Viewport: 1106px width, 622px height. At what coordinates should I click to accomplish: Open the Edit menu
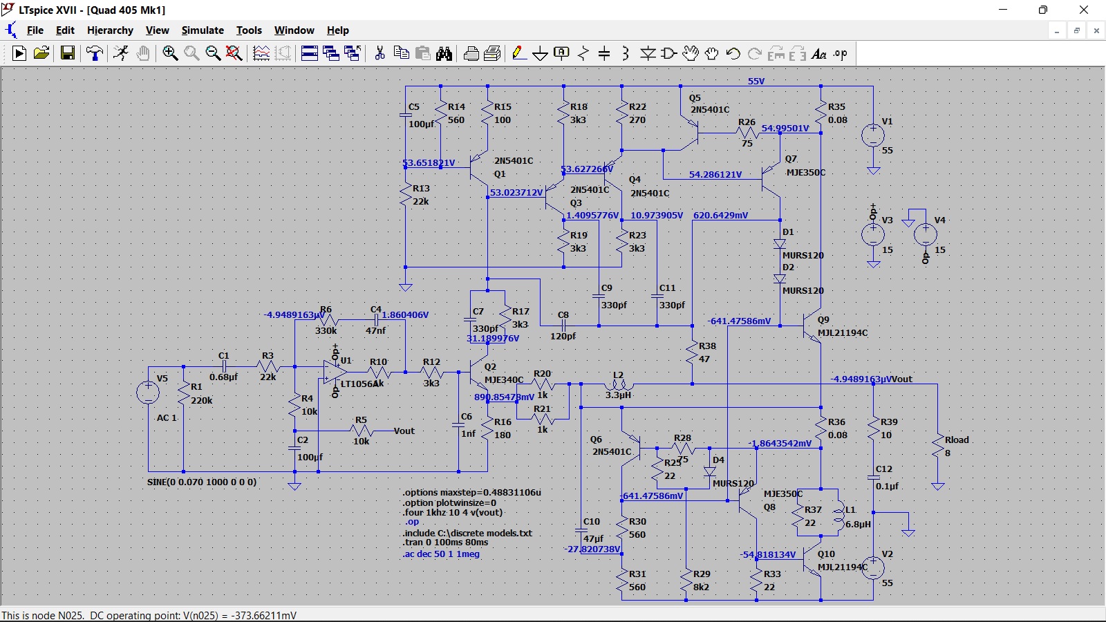coord(65,30)
